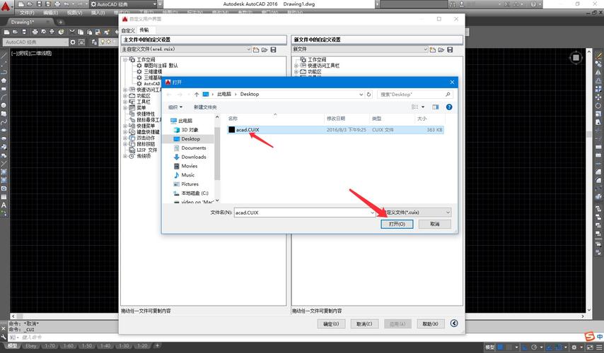Click the new drawing tab plus button
Image resolution: width=604 pixels, height=353 pixels.
pyautogui.click(x=61, y=23)
